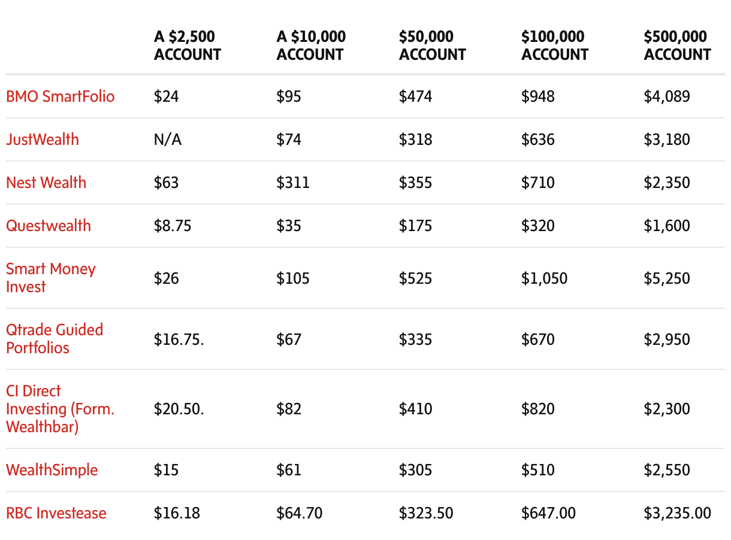Select the "$100,000 Account" column header
Screen dimensions: 731x540
click(x=555, y=45)
